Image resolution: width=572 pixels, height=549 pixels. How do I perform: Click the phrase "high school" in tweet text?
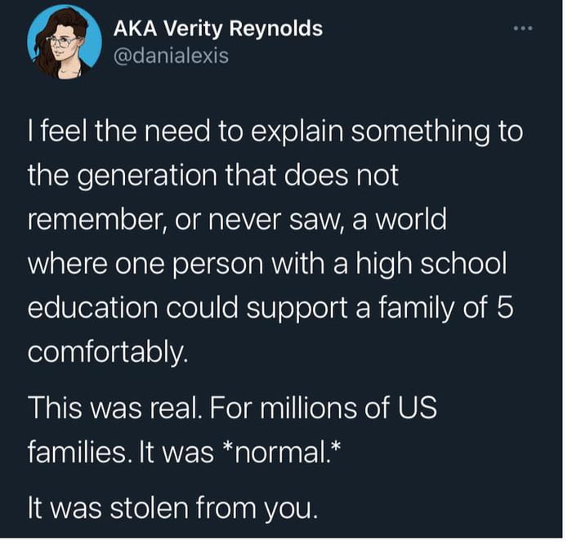click(431, 263)
